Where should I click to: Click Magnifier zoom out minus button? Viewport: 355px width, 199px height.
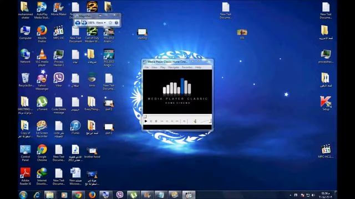pyautogui.click(x=78, y=23)
